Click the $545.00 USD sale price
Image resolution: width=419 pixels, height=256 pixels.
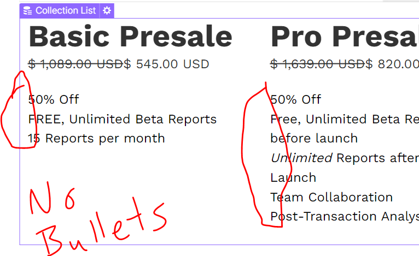(166, 64)
